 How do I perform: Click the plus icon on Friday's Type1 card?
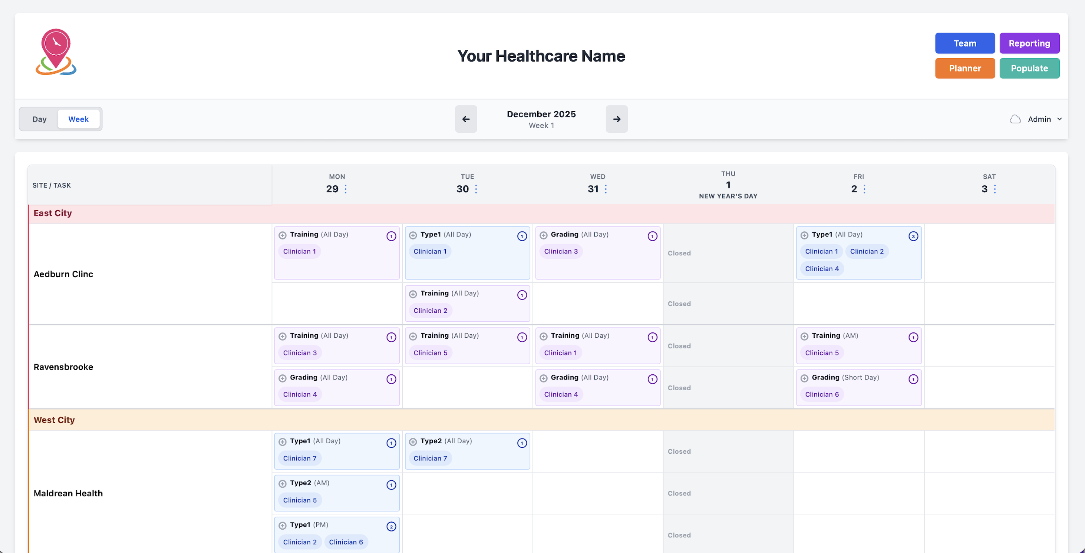[804, 236]
